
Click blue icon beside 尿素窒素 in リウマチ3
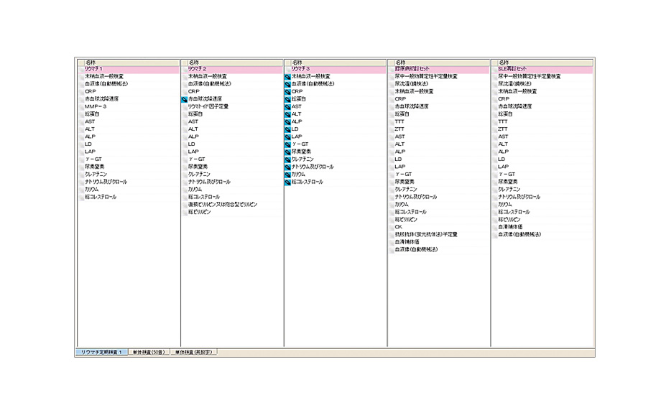[x=288, y=152]
